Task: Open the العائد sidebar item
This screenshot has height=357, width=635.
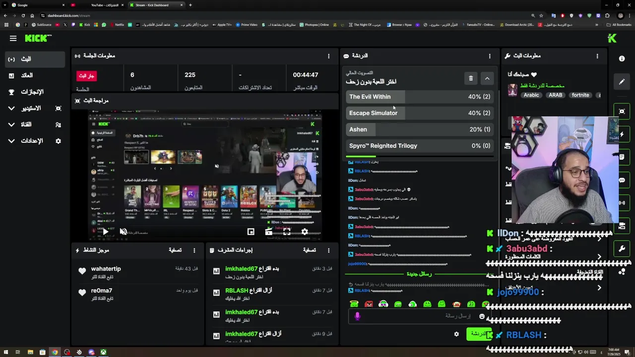Action: coord(35,75)
